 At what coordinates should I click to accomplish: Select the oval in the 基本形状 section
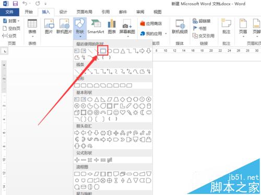point(90,99)
